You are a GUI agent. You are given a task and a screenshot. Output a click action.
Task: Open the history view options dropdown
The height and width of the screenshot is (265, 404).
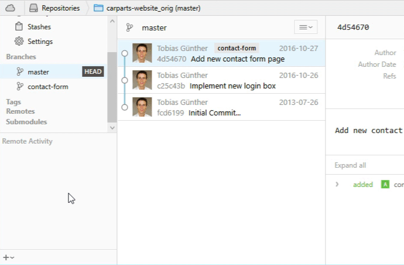[305, 27]
